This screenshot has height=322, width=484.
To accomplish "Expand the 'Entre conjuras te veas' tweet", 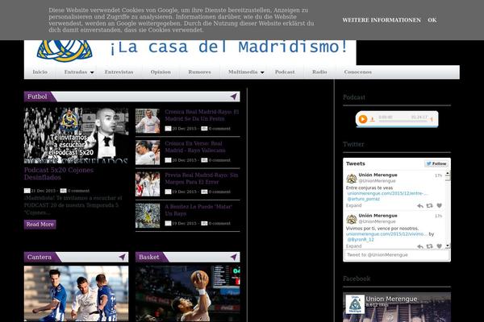I will point(353,205).
